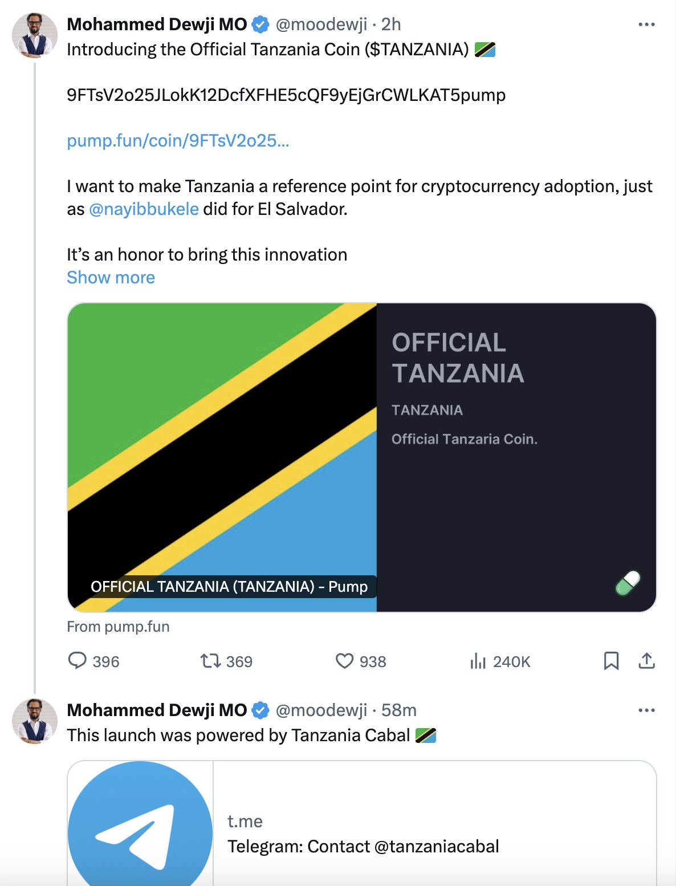This screenshot has width=676, height=886.
Task: Open the 58m timestamp of second tweet
Action: click(x=398, y=710)
